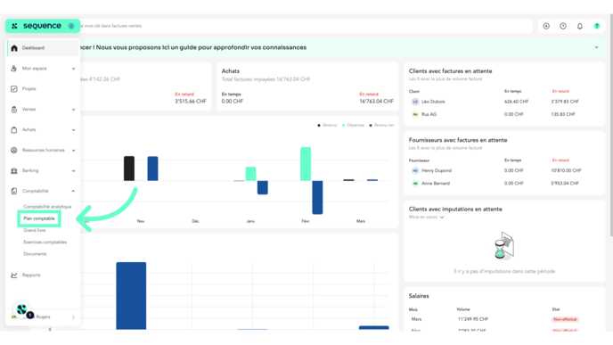Click the Ressources humaines icon
613x345 pixels.
[14, 150]
